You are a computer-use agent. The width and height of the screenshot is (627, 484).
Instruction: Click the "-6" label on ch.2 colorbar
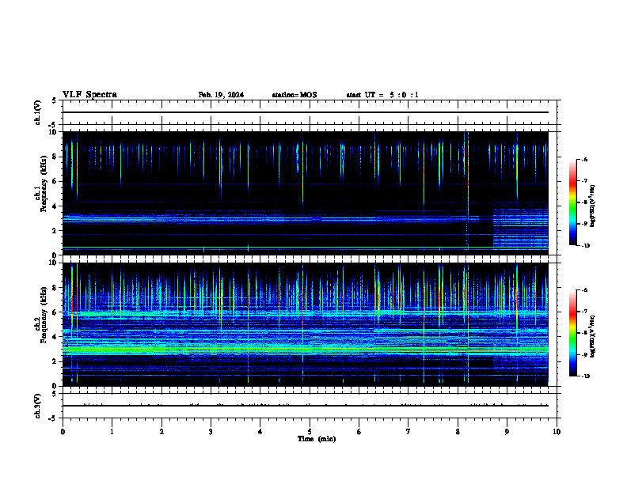(584, 290)
